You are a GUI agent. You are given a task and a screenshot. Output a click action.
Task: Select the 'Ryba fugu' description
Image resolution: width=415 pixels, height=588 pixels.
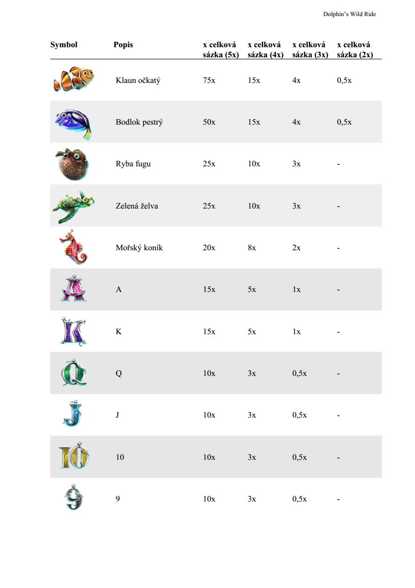pos(133,164)
